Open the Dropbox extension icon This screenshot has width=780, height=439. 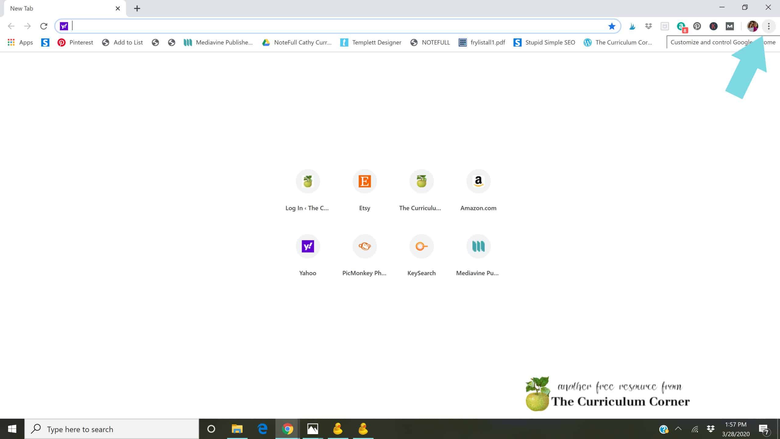click(x=648, y=26)
